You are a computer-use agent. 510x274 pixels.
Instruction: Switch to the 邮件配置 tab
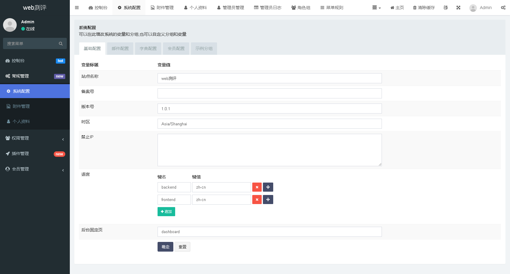point(120,48)
